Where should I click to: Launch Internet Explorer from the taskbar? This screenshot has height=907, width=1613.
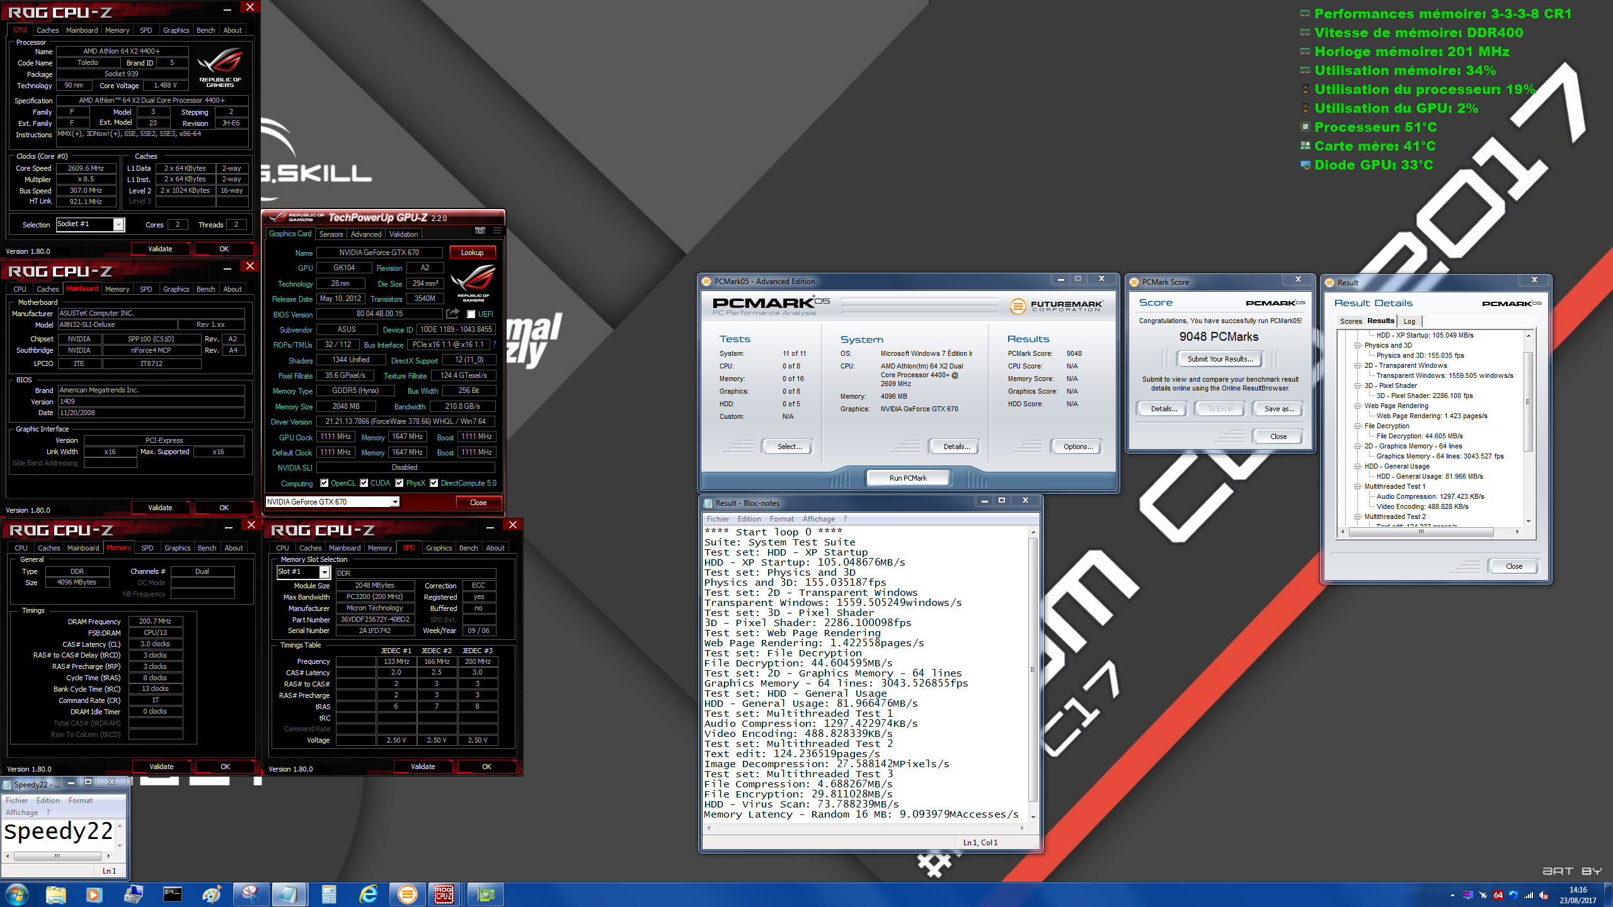368,894
